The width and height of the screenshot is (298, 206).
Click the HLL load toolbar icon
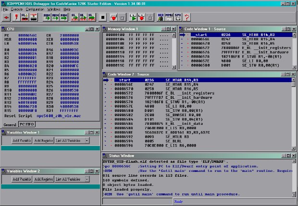(x=25, y=18)
